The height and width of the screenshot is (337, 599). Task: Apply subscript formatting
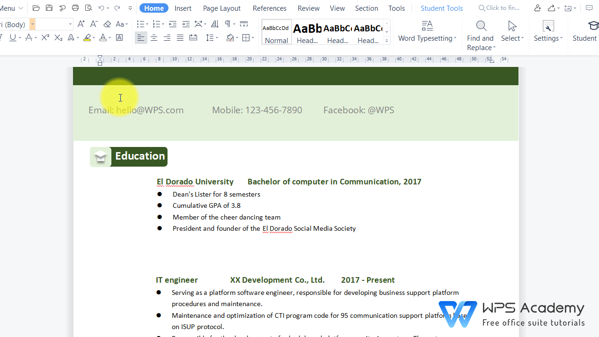click(x=58, y=37)
